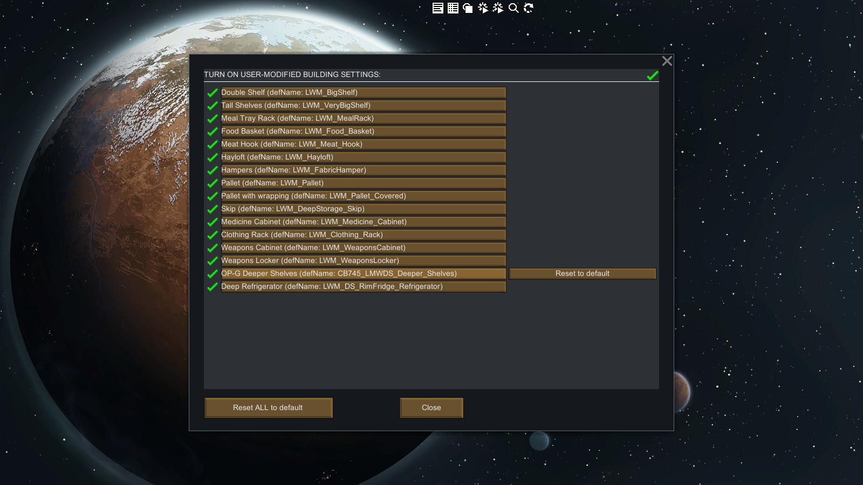
Task: Uncheck the Deep Refrigerator checkmark
Action: click(x=213, y=287)
